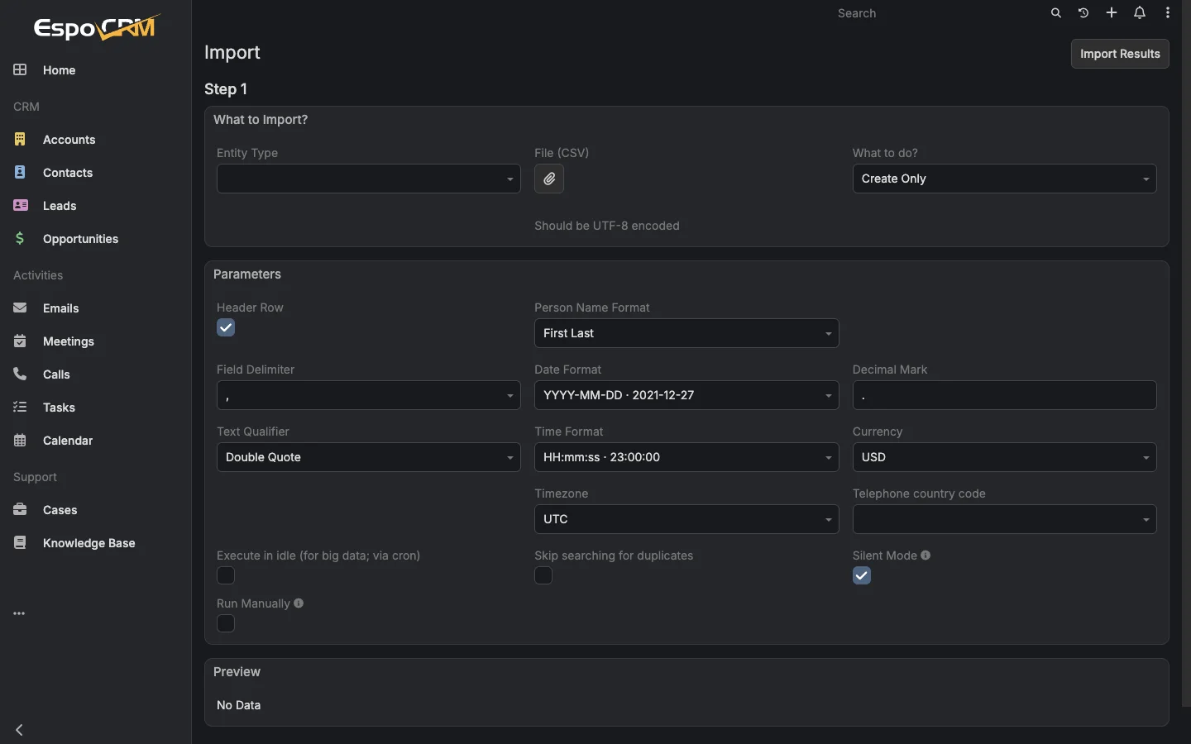Click the Tasks list icon
The image size is (1191, 744).
pyautogui.click(x=20, y=408)
